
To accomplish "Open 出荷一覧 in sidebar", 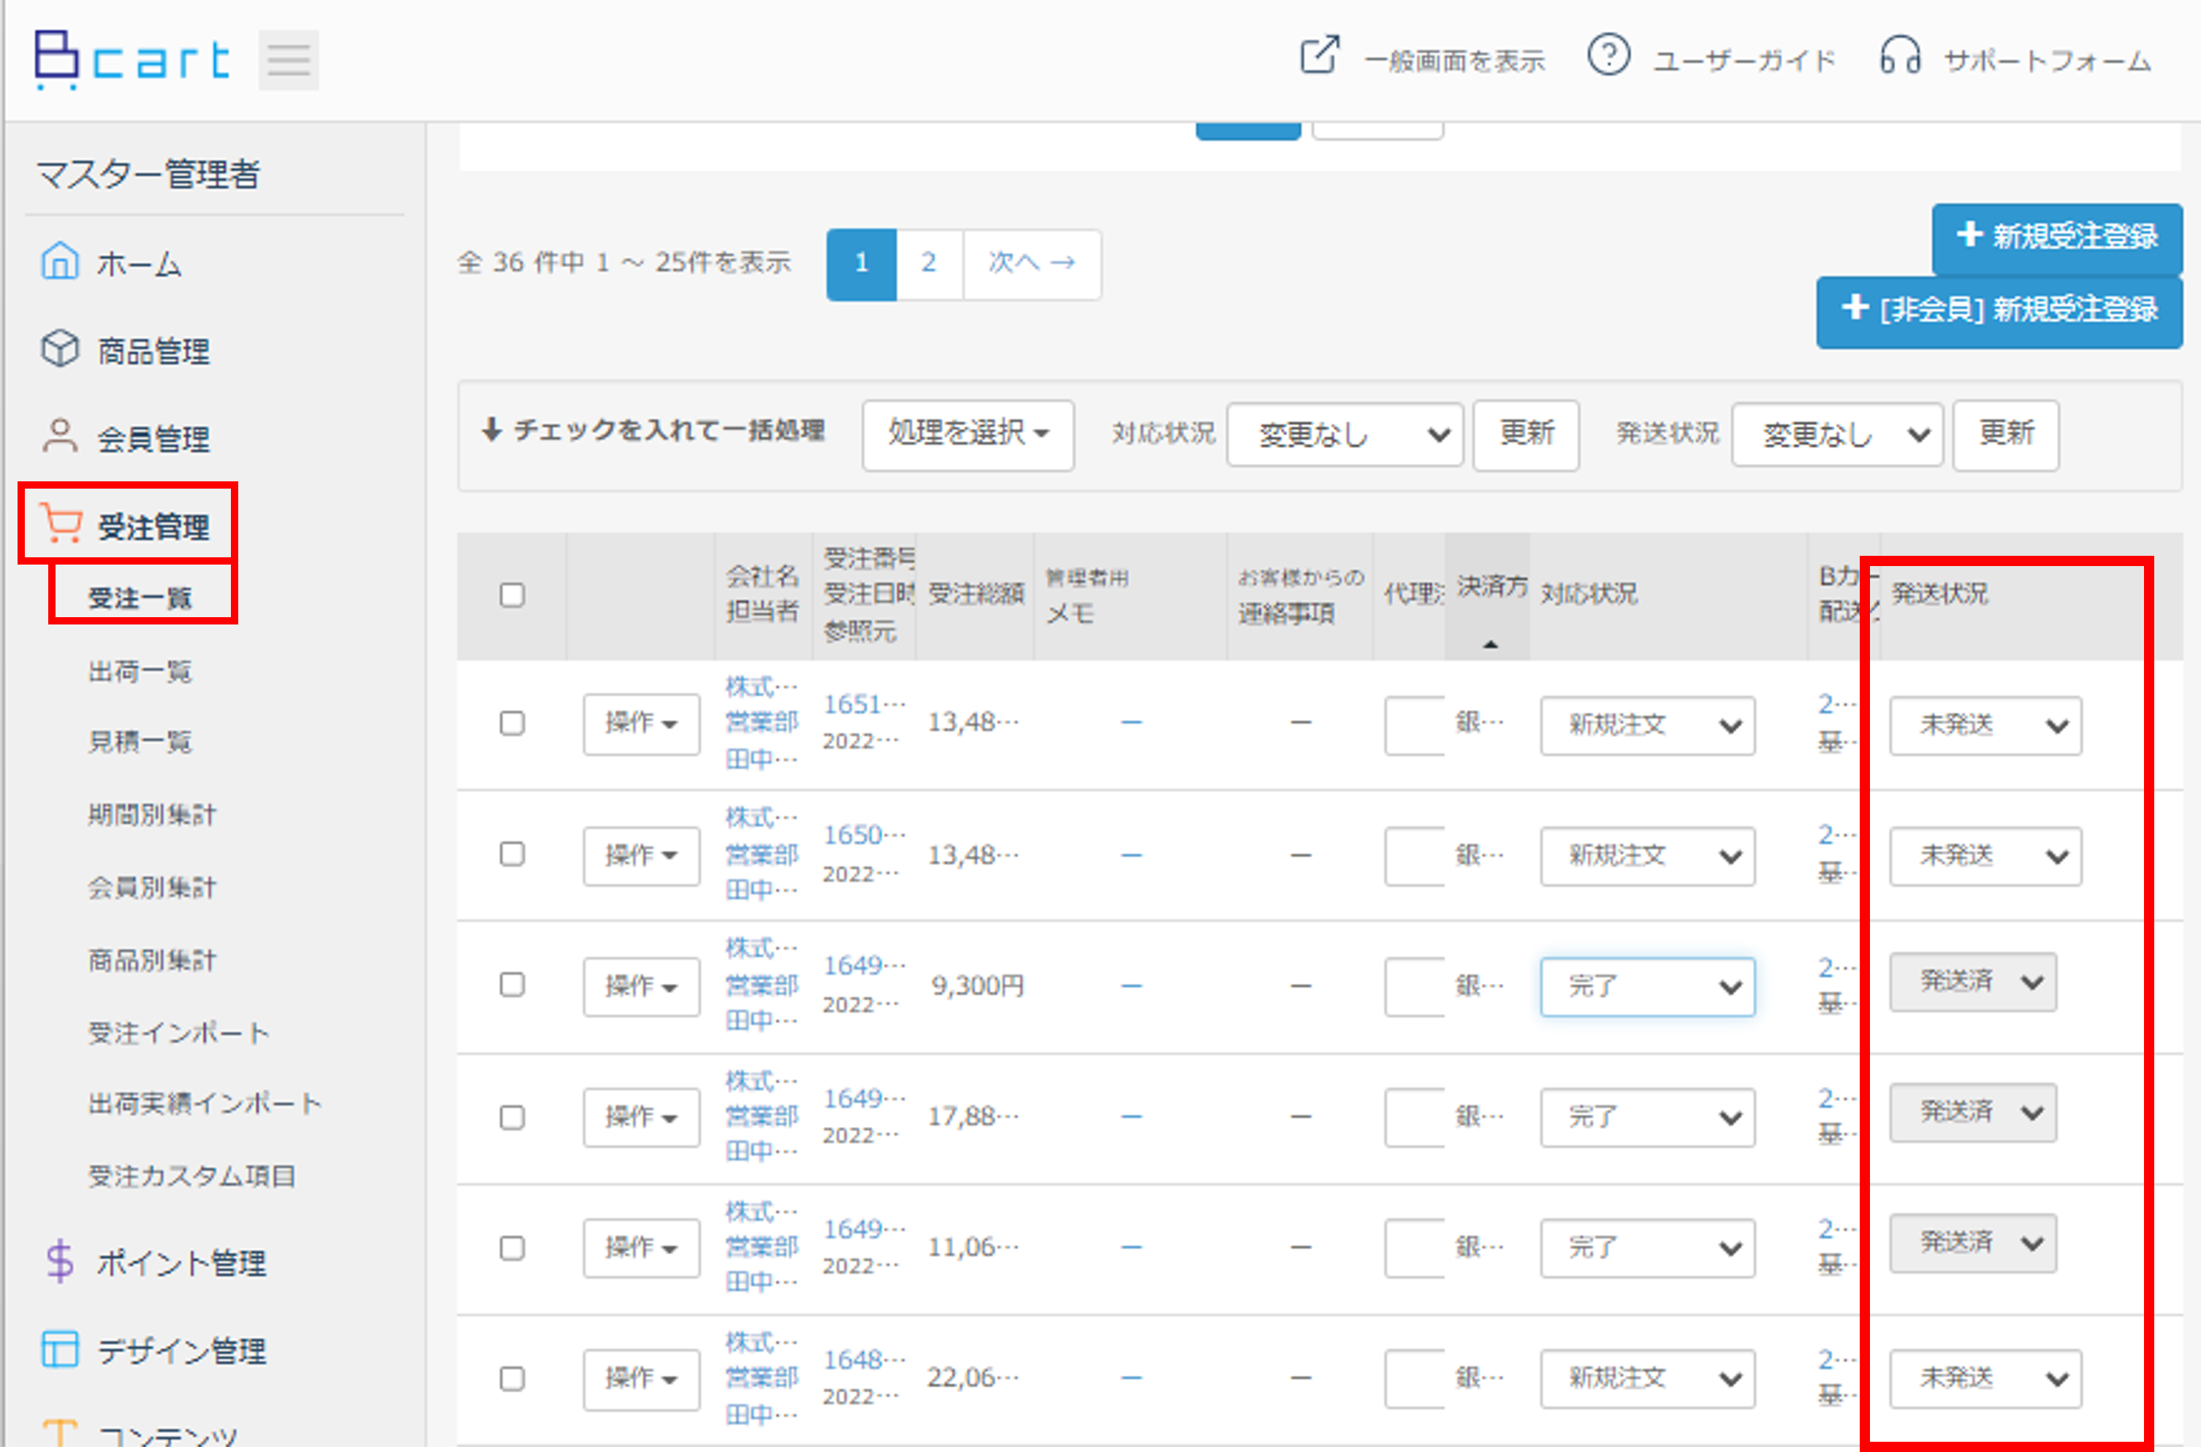I will pyautogui.click(x=139, y=670).
